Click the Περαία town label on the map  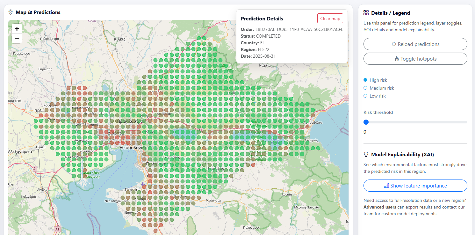click(x=132, y=189)
